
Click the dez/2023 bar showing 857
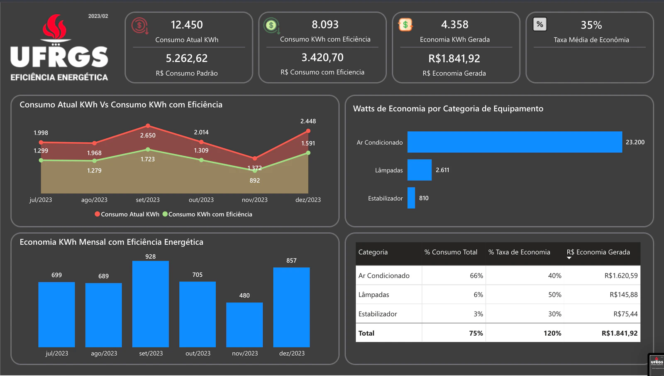pyautogui.click(x=291, y=307)
